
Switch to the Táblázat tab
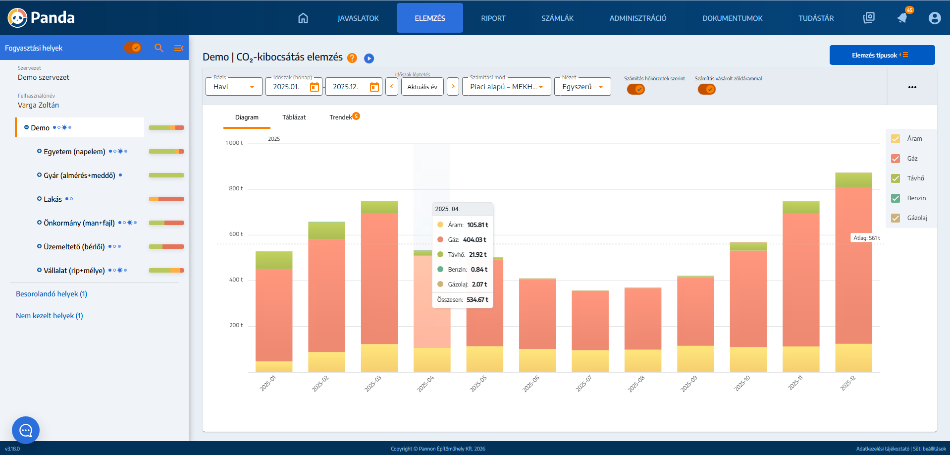coord(294,117)
